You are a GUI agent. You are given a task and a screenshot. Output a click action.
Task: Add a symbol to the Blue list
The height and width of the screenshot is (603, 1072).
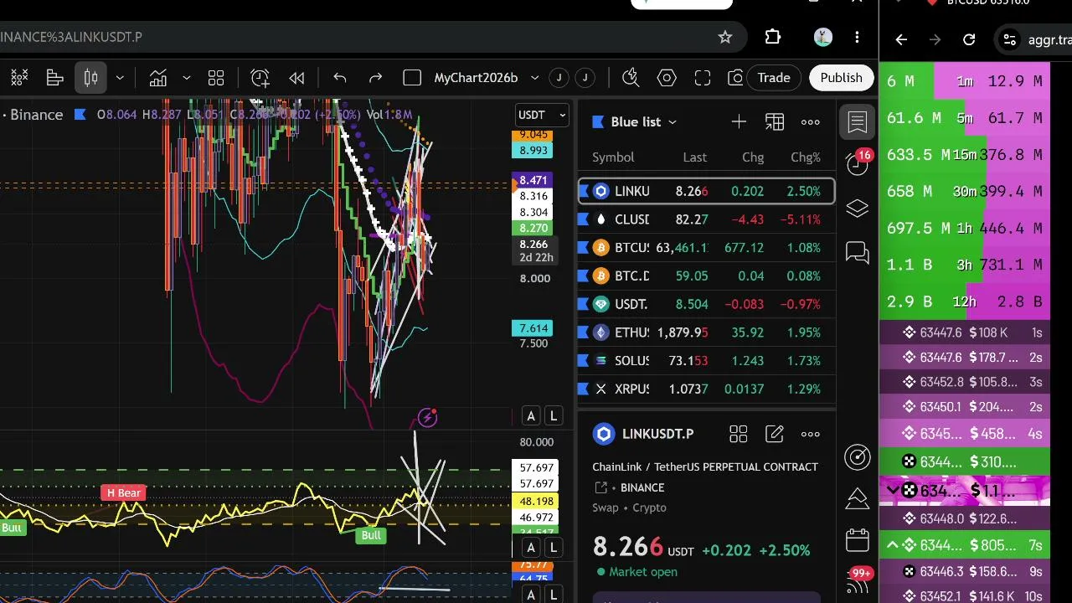[739, 122]
